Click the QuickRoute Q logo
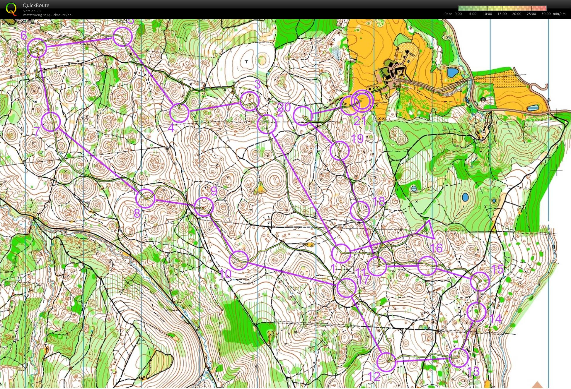This screenshot has height=389, width=571. point(11,9)
